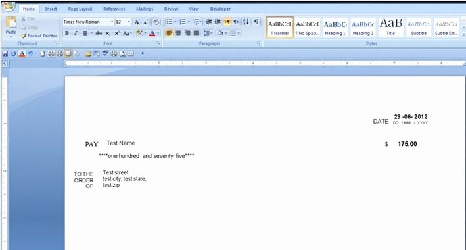Screen dimensions: 466x250
Task: Toggle left-to-right text direction
Action: tap(227, 22)
